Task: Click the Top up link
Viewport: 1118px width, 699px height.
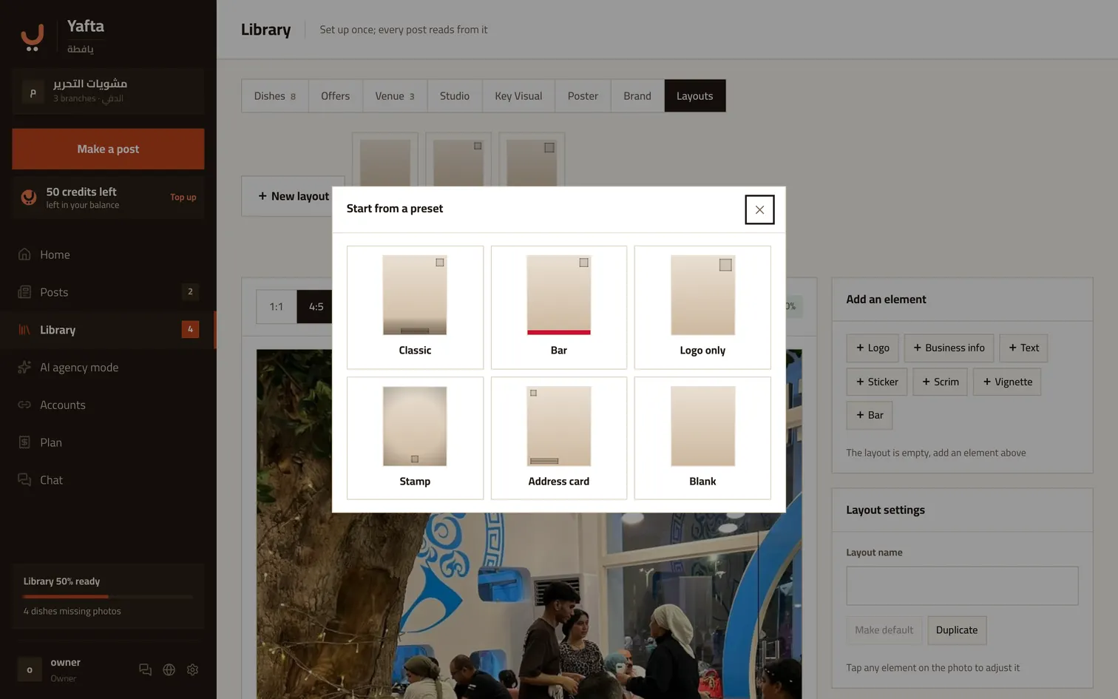Action: (183, 197)
